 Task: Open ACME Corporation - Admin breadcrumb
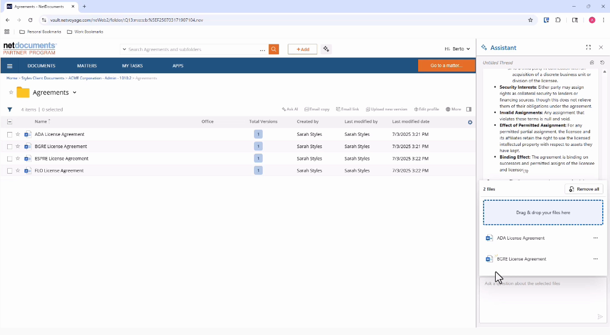tap(100, 78)
